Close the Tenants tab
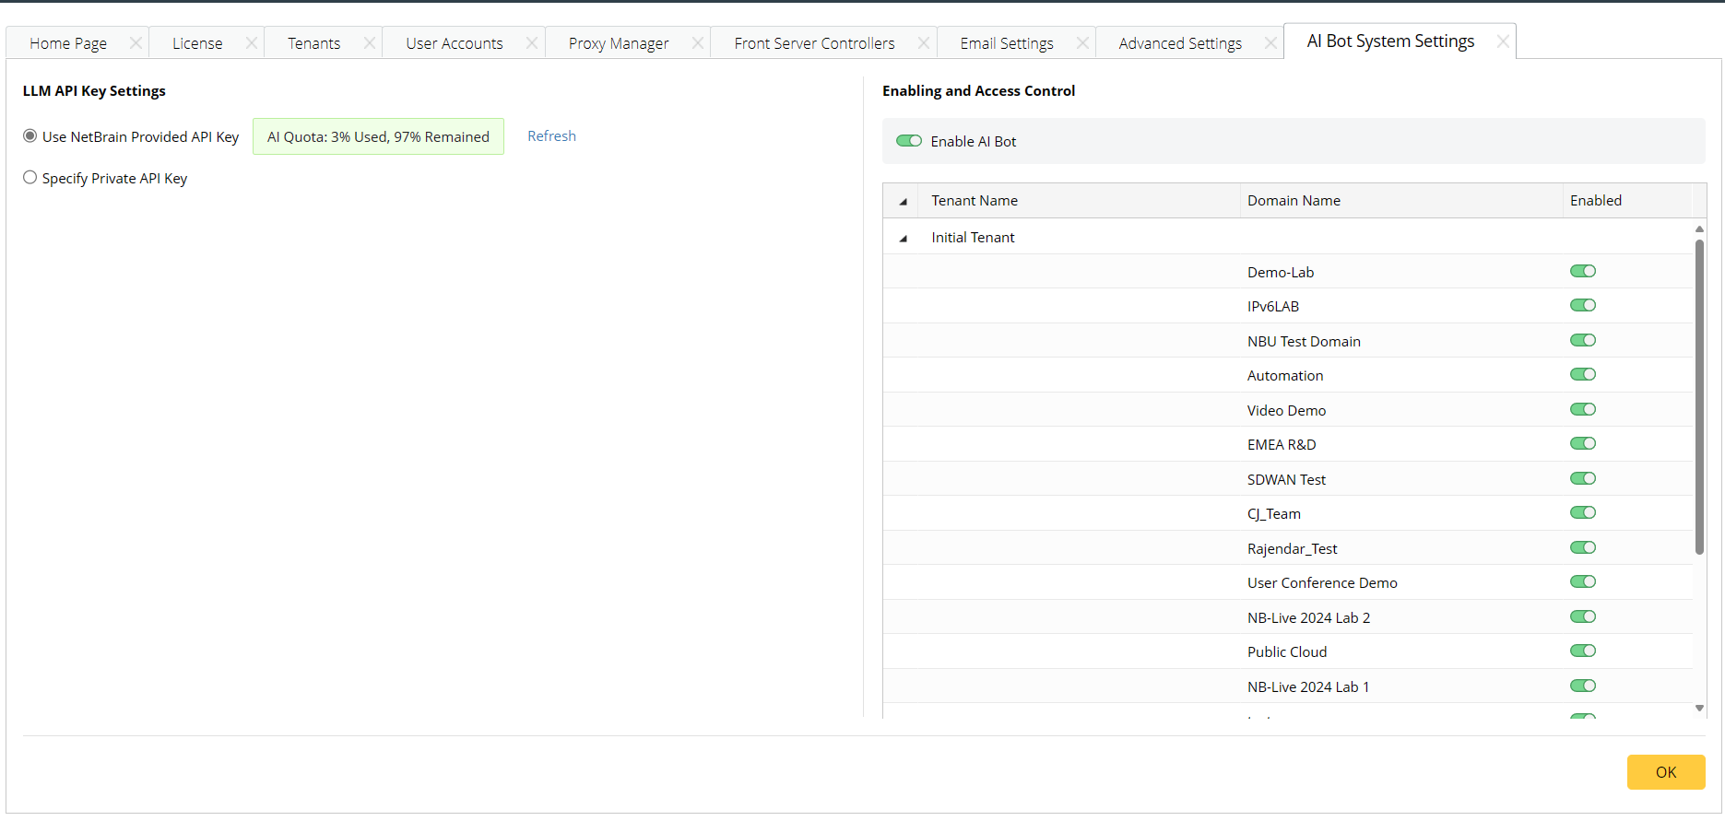This screenshot has width=1725, height=821. click(x=369, y=43)
